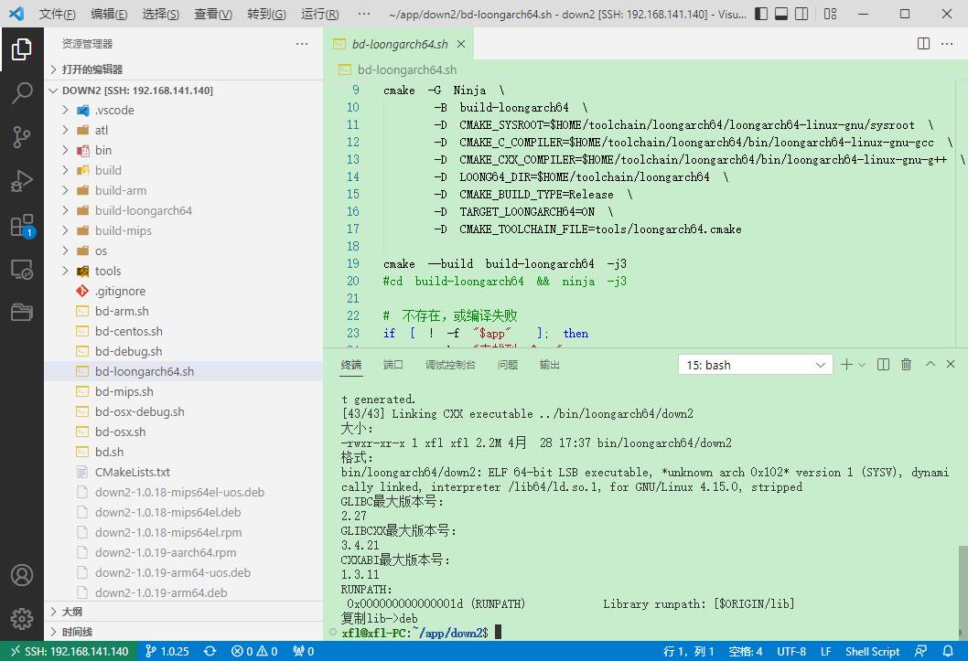968x661 pixels.
Task: Switch to the 问题 panel tab
Action: tap(508, 365)
